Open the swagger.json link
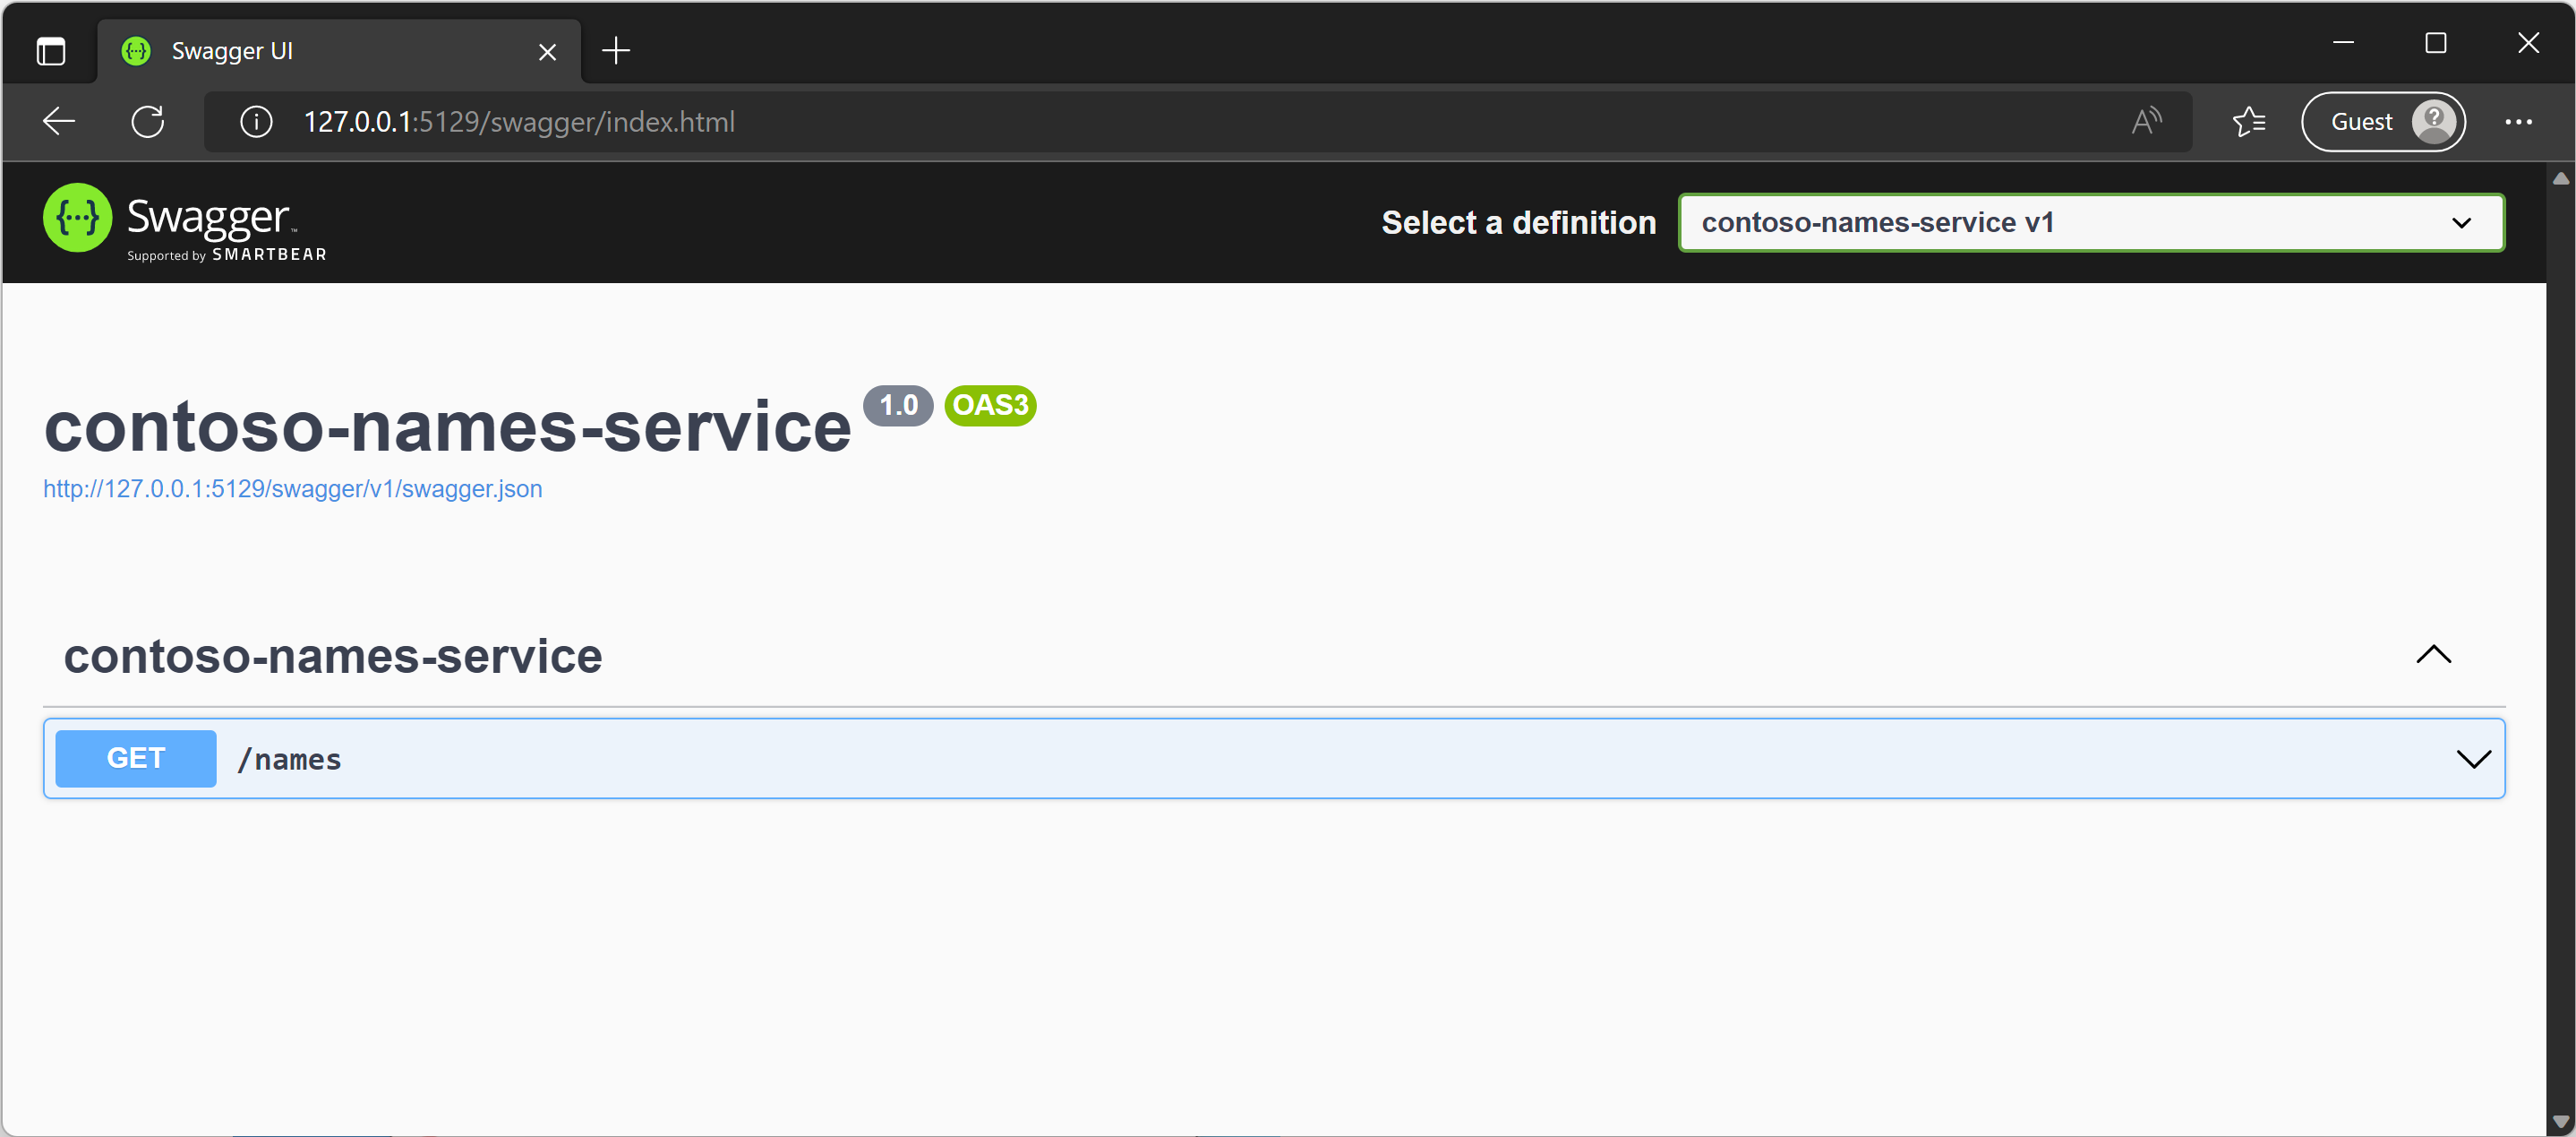Image resolution: width=2576 pixels, height=1137 pixels. (x=292, y=488)
